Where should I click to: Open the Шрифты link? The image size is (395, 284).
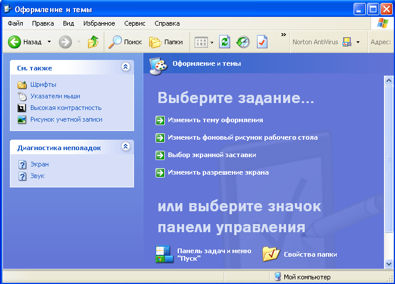[43, 84]
